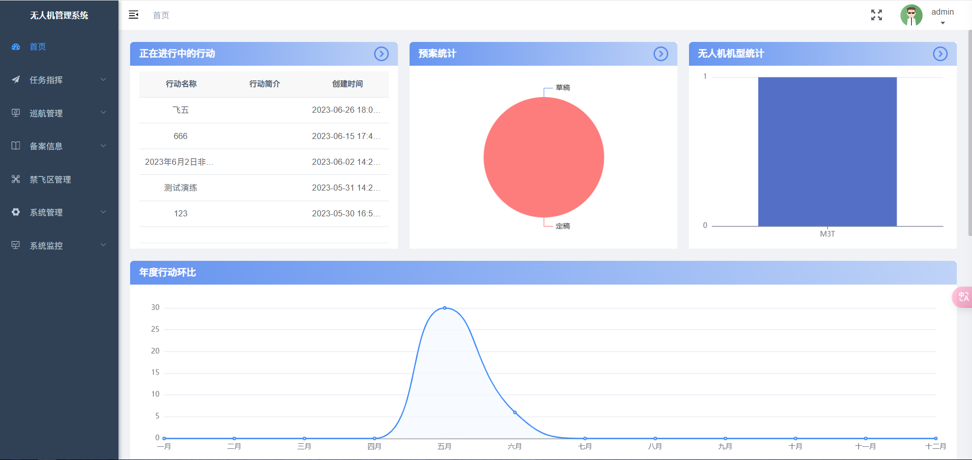The width and height of the screenshot is (972, 460).
Task: Click the red pie chart slice
Action: 544,157
